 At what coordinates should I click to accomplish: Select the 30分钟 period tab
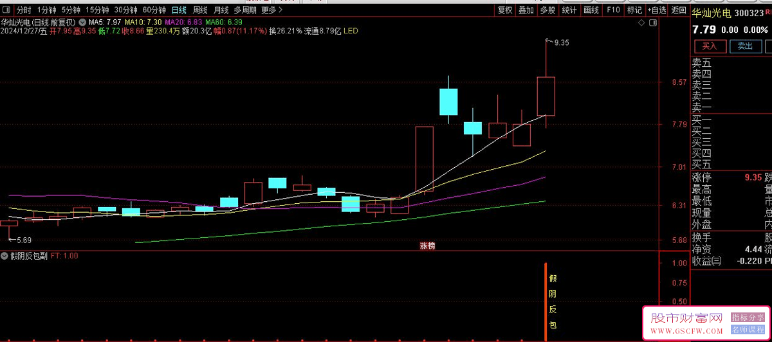125,10
